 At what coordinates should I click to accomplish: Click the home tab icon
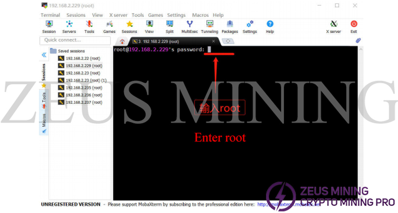pos(122,42)
